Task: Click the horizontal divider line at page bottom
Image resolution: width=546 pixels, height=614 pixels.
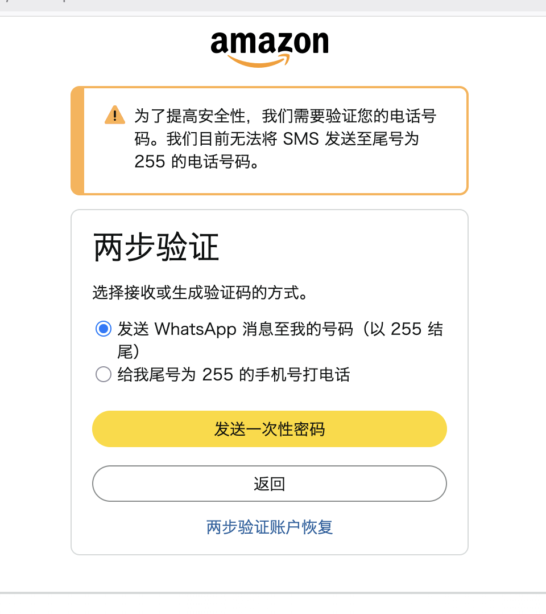Action: pyautogui.click(x=273, y=593)
